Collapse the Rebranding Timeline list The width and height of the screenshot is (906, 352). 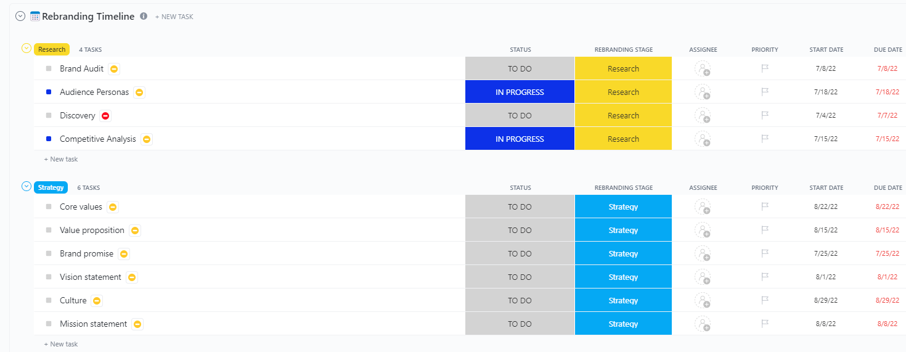(x=20, y=17)
